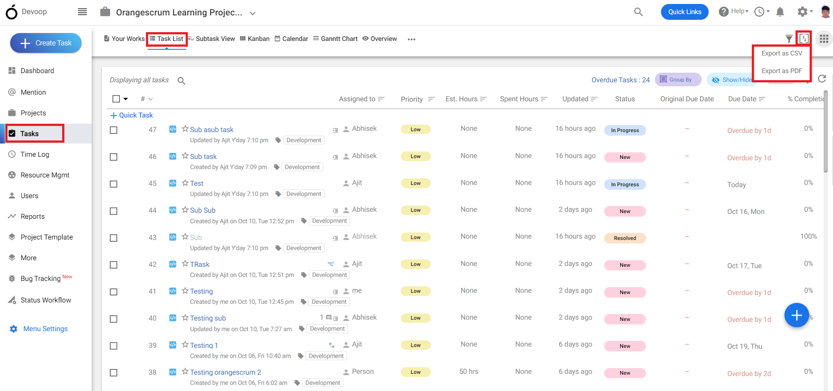Click task type icon for task 44
The image size is (833, 391).
click(x=173, y=210)
